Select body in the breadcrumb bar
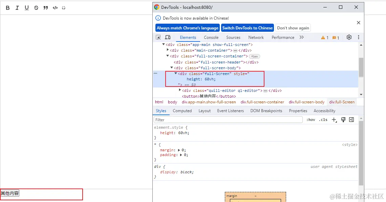 pyautogui.click(x=172, y=102)
